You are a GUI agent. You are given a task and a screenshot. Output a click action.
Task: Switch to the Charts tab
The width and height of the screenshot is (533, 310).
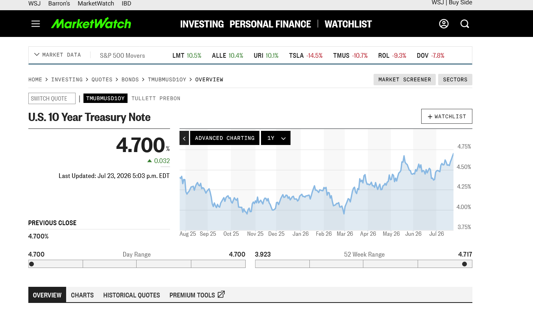pos(82,295)
